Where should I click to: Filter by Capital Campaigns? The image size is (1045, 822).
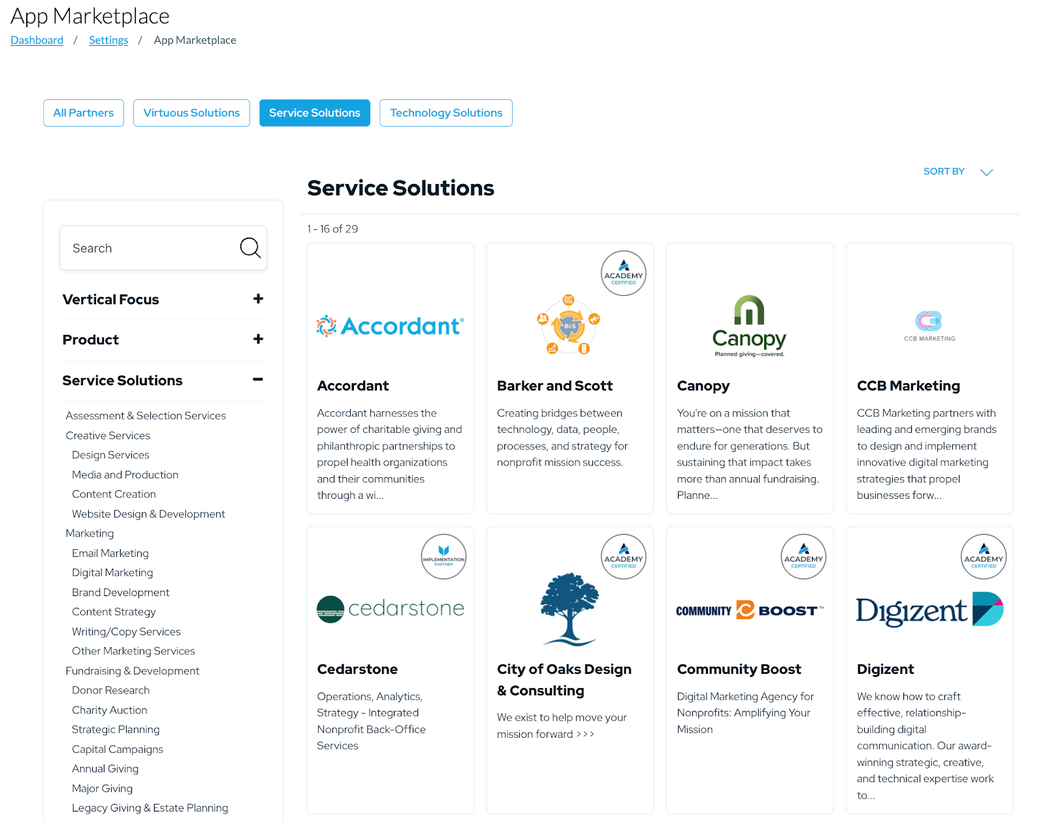coord(118,749)
